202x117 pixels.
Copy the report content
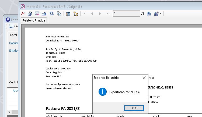pyautogui.click(x=58, y=13)
